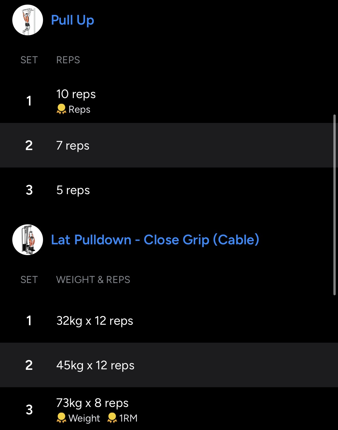Open the Pull Up exercise link
Image resolution: width=338 pixels, height=430 pixels.
pos(72,20)
